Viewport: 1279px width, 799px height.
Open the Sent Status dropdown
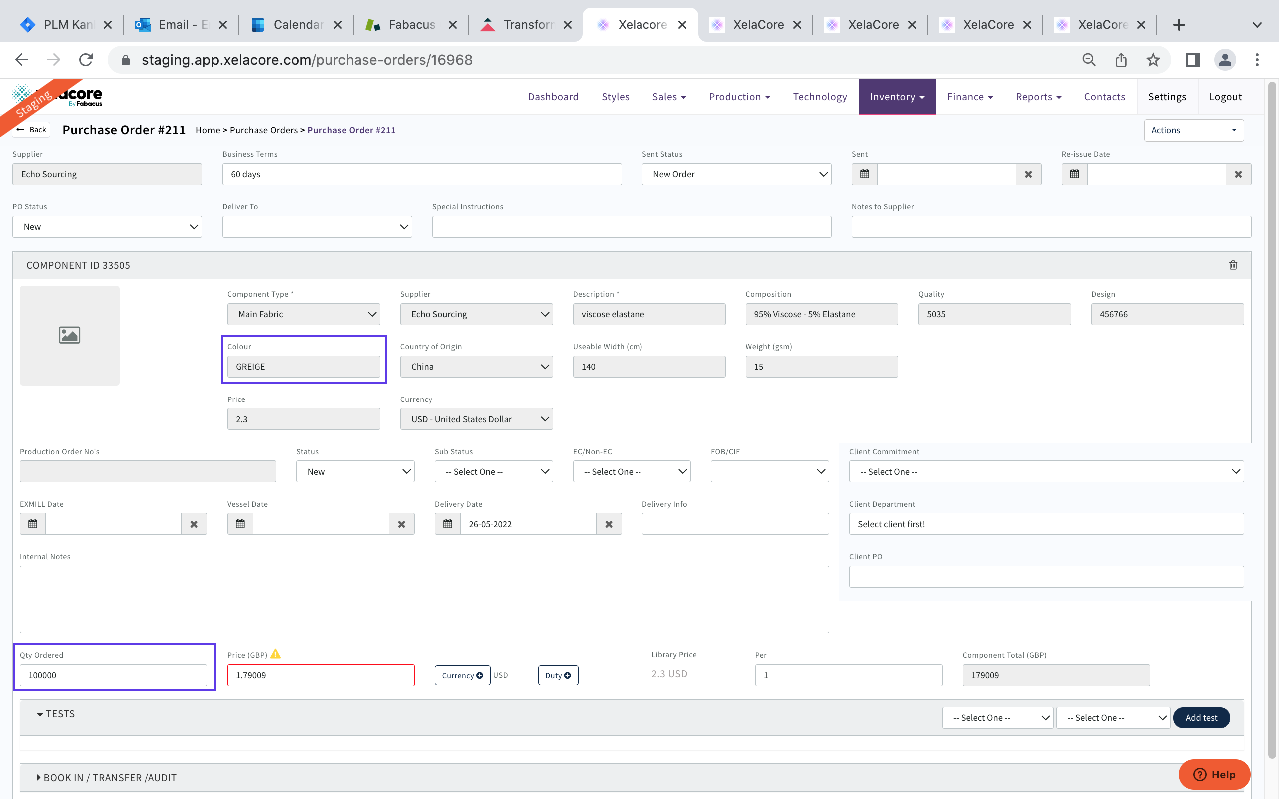[736, 174]
